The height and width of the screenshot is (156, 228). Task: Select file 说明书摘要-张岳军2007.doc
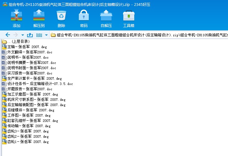click(x=29, y=63)
